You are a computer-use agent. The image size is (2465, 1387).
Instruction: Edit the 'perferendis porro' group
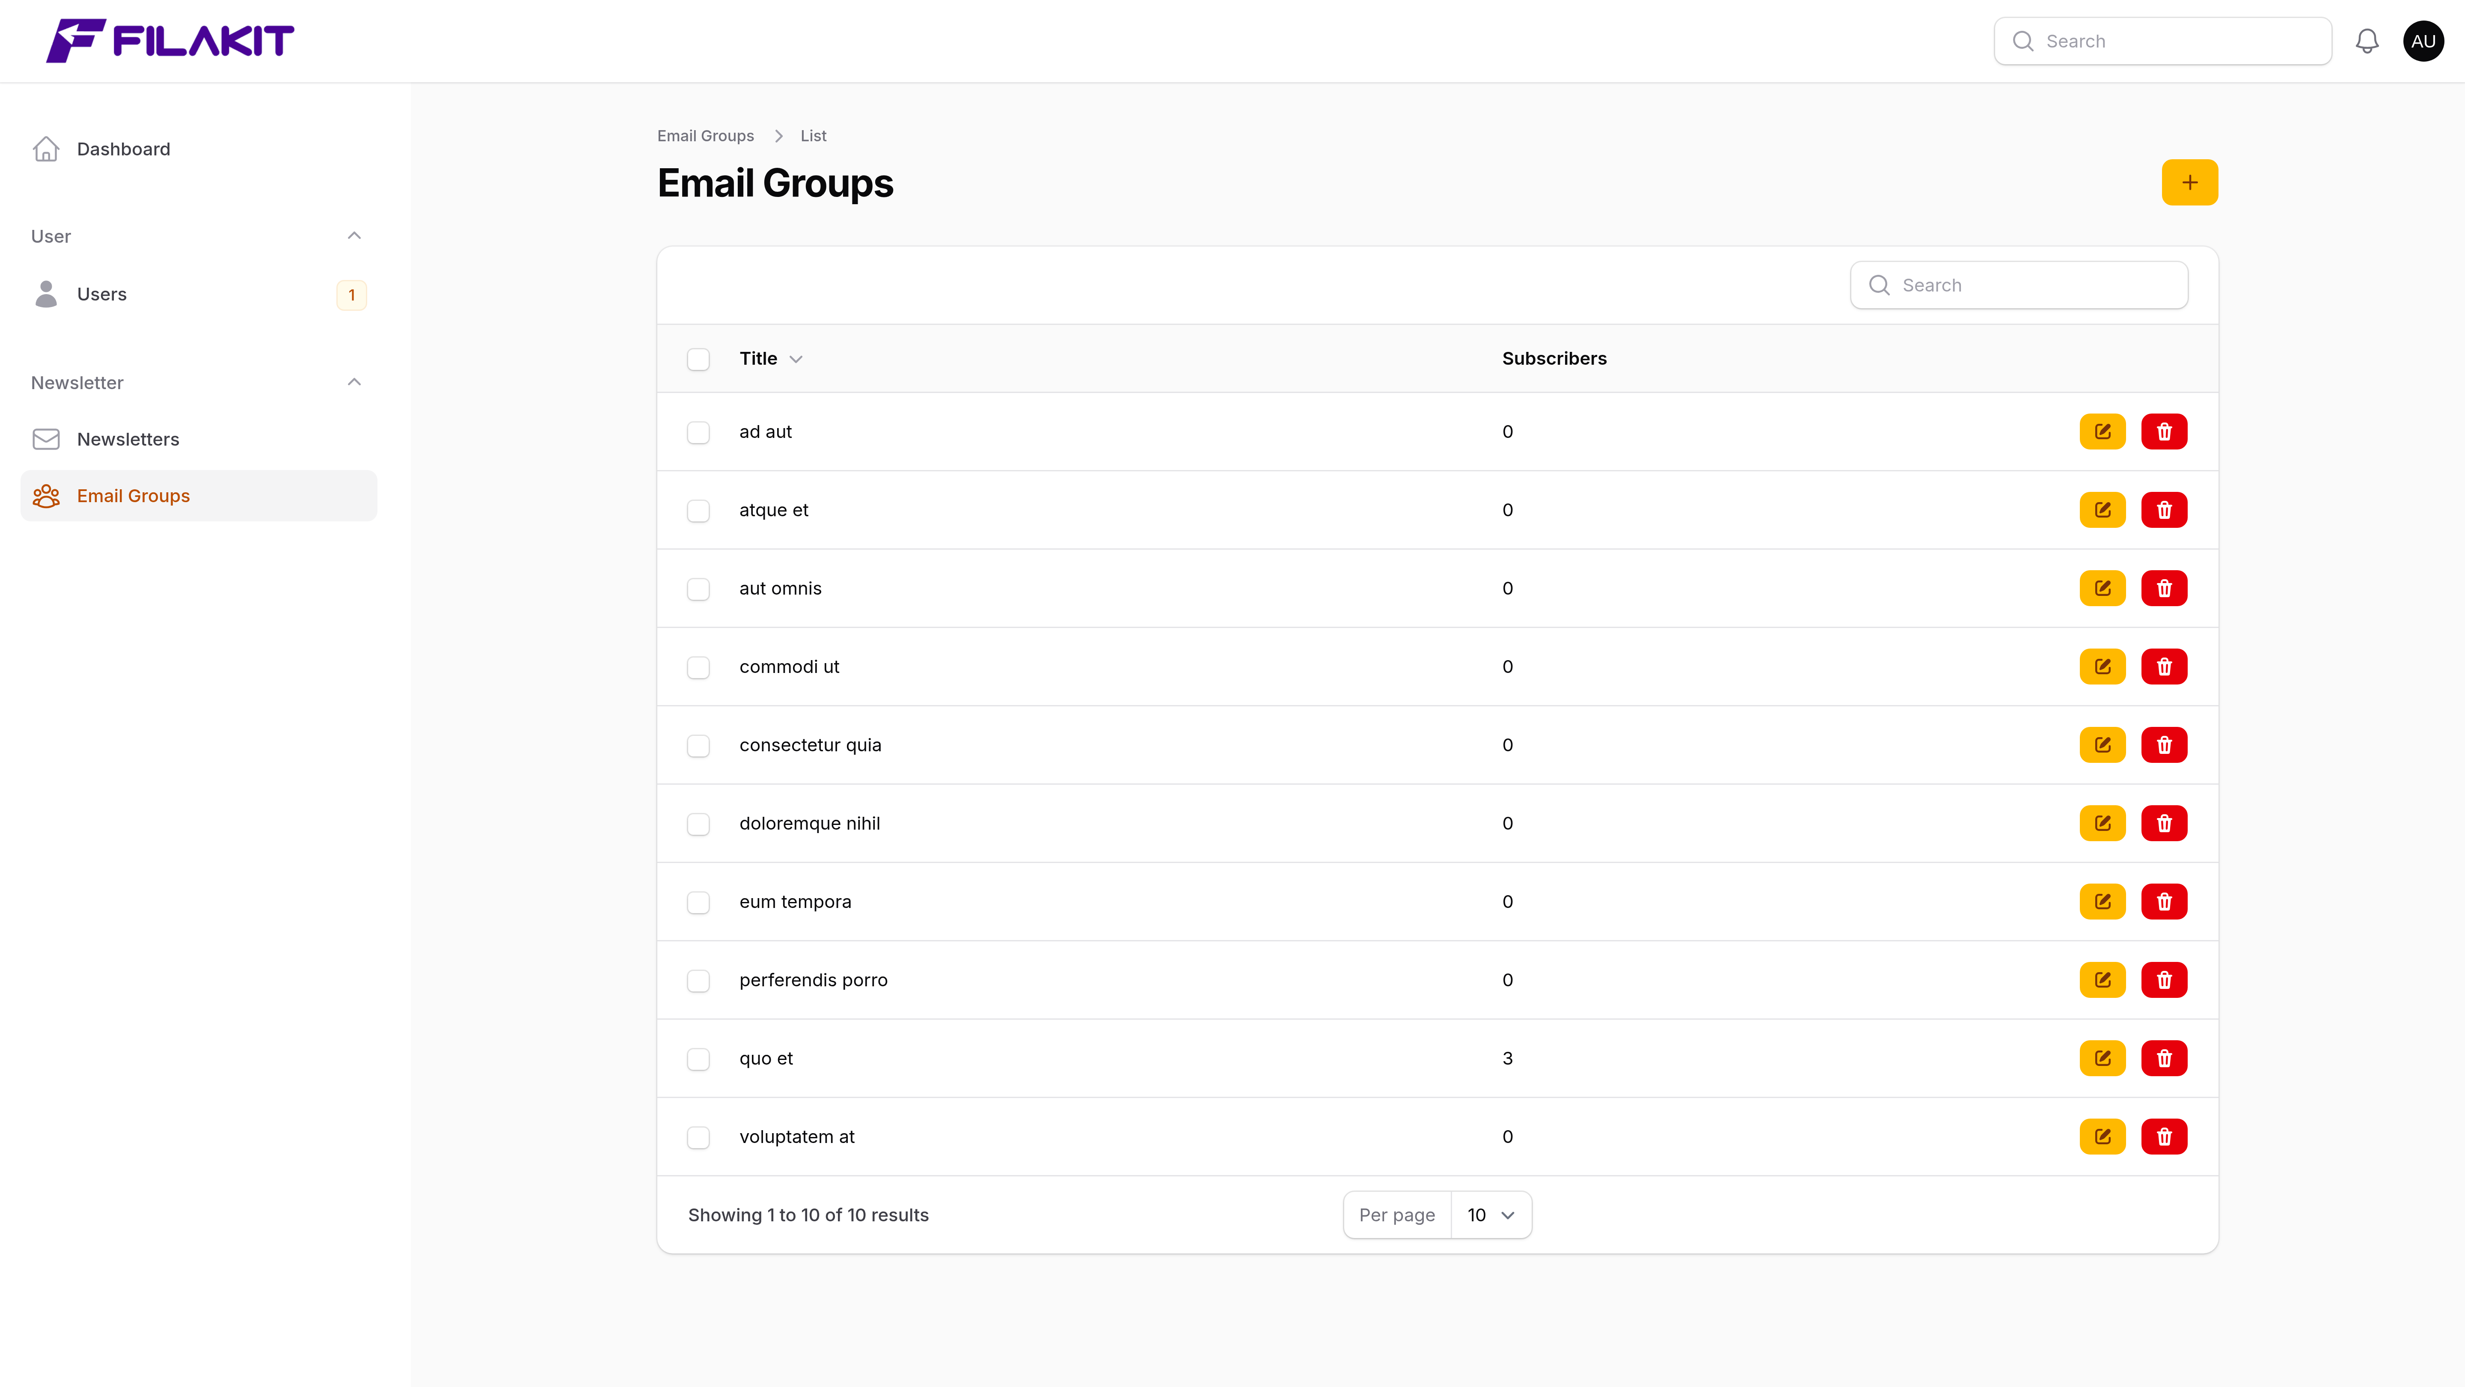[x=2103, y=980]
